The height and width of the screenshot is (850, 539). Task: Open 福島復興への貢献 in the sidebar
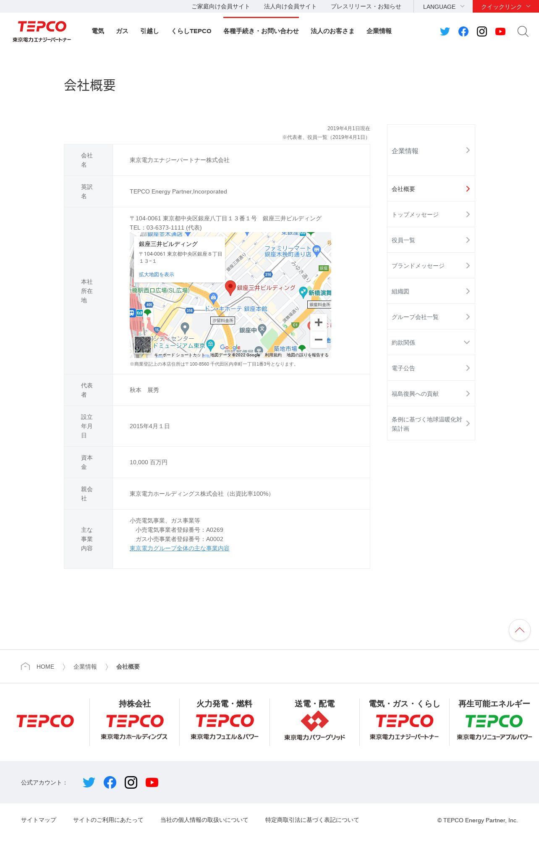point(431,394)
